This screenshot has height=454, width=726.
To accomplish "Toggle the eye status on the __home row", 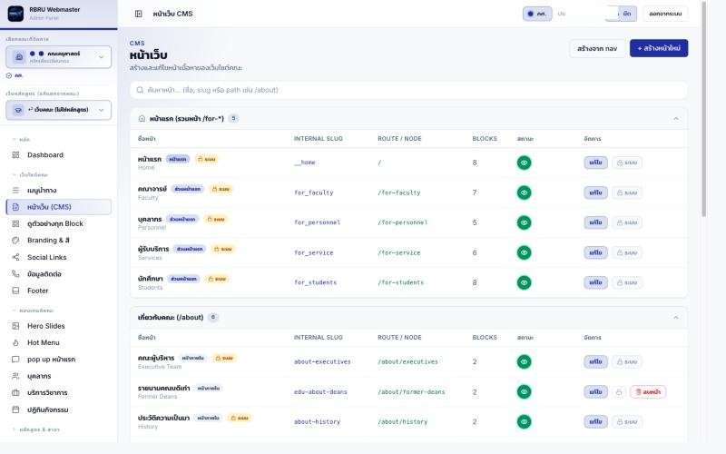I will pos(524,163).
